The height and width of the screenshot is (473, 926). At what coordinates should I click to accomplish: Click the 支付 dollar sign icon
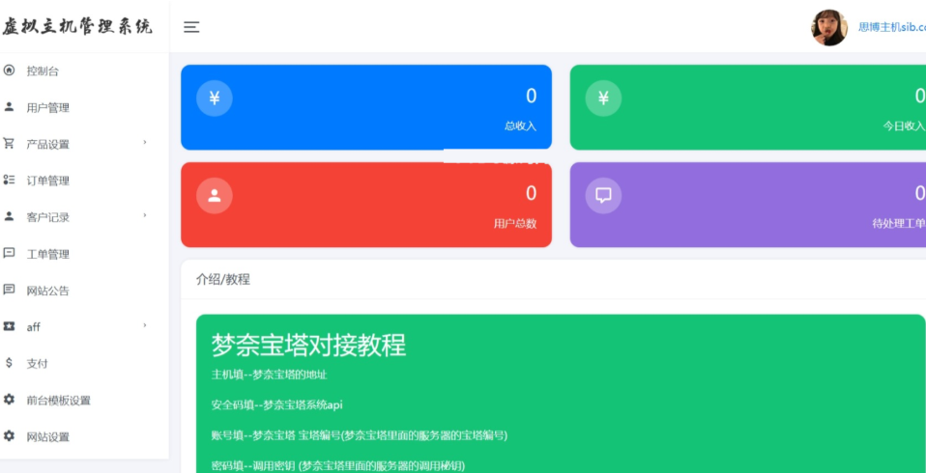(9, 363)
